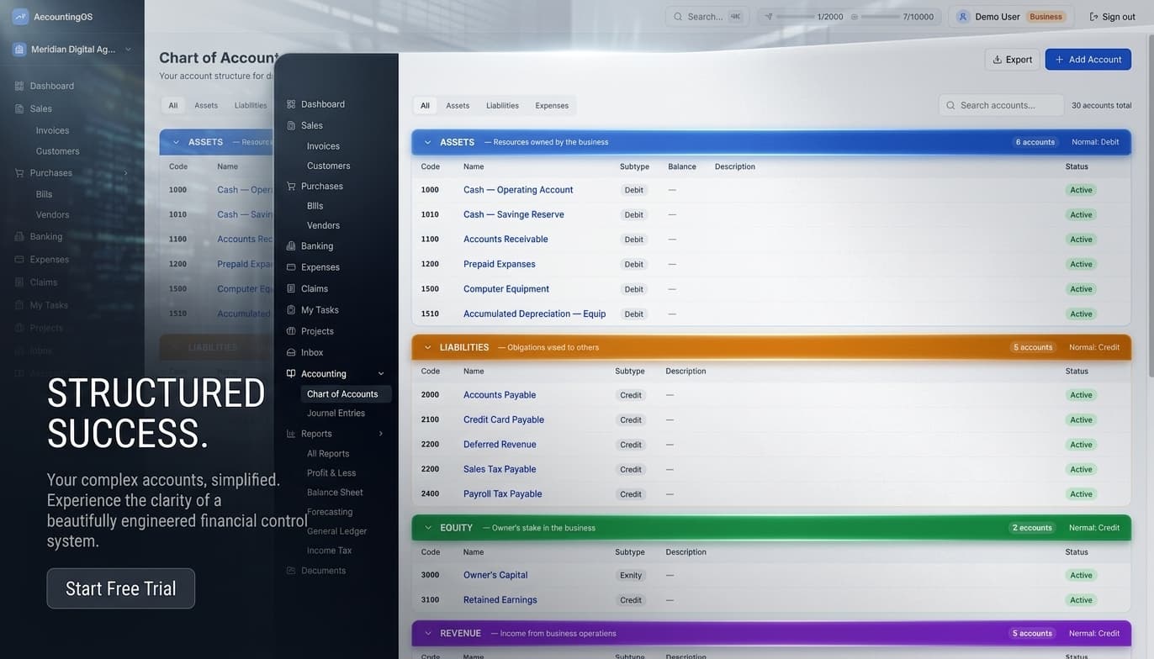
Task: Click the Start Free Trial button
Action: click(121, 588)
